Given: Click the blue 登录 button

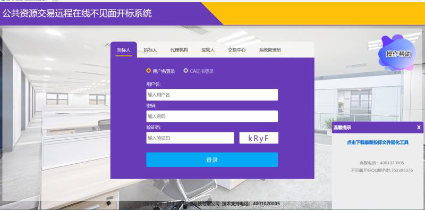Looking at the screenshot, I should [x=212, y=160].
